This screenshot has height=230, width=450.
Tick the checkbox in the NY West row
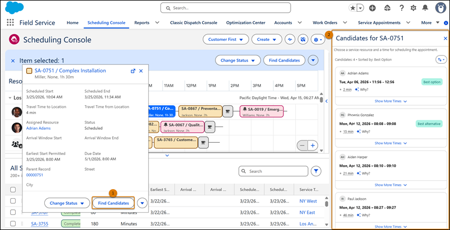[x=13, y=201]
